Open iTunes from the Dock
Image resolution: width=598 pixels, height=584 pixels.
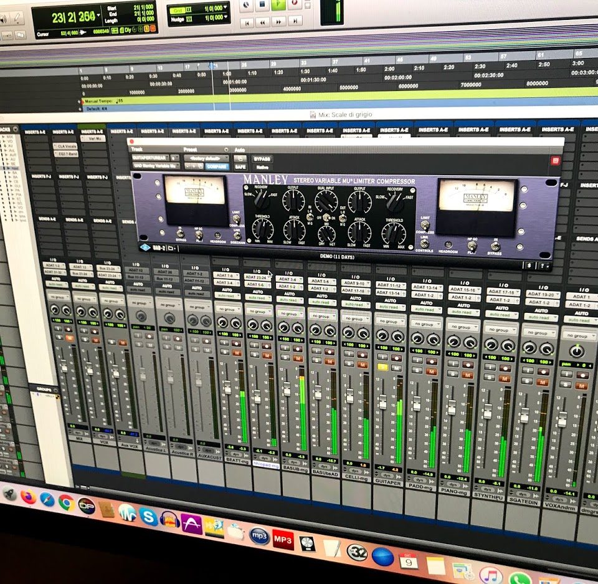(490, 575)
